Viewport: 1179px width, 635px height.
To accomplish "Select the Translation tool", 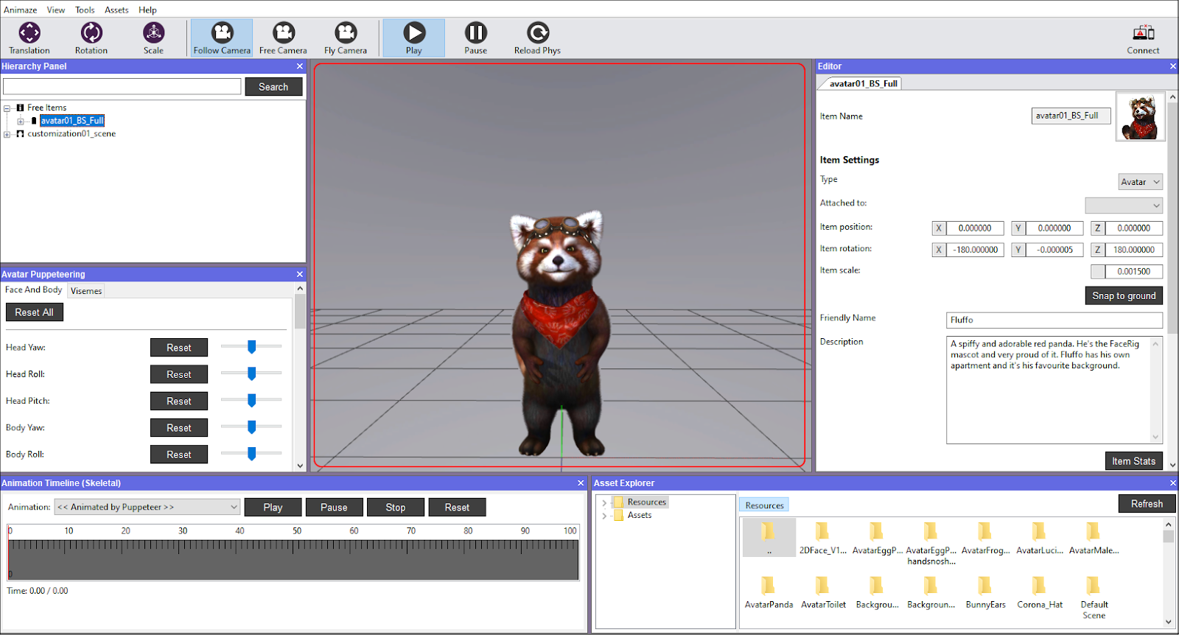I will [x=29, y=38].
